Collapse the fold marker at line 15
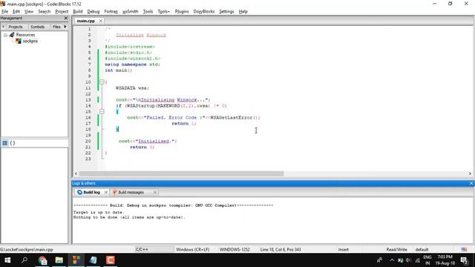Image resolution: width=475 pixels, height=267 pixels. [102, 111]
